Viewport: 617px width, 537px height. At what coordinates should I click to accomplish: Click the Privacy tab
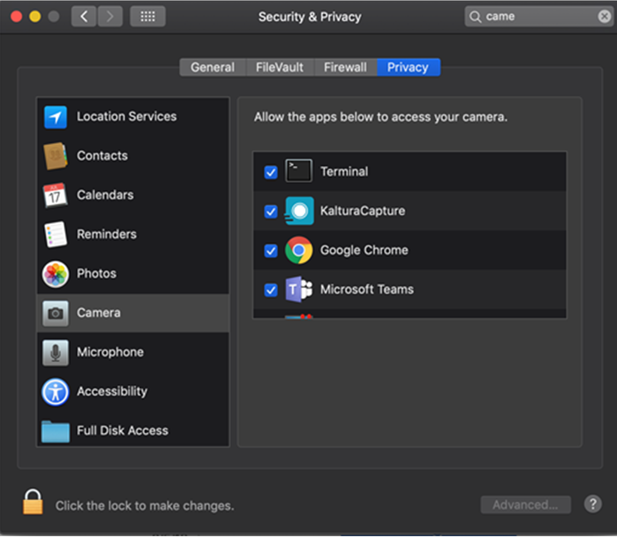(x=408, y=67)
